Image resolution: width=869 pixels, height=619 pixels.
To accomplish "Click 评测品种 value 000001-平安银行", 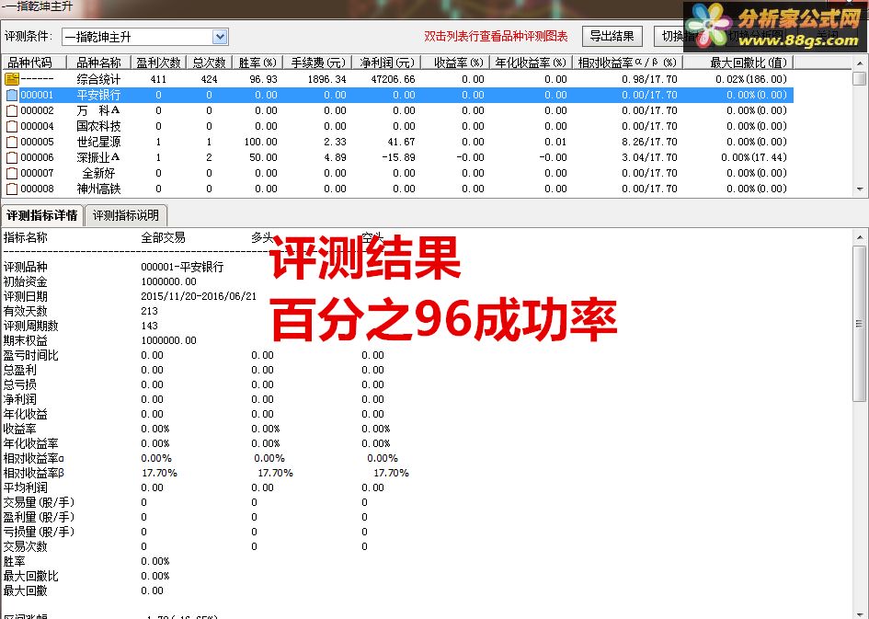I will (x=182, y=267).
